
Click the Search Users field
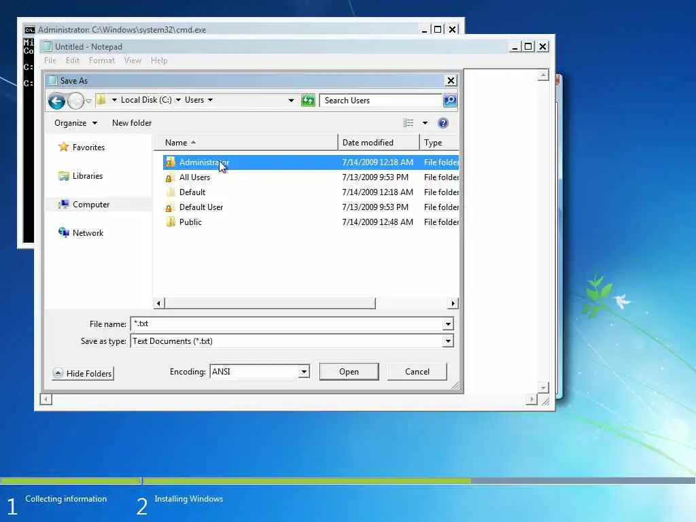click(381, 101)
